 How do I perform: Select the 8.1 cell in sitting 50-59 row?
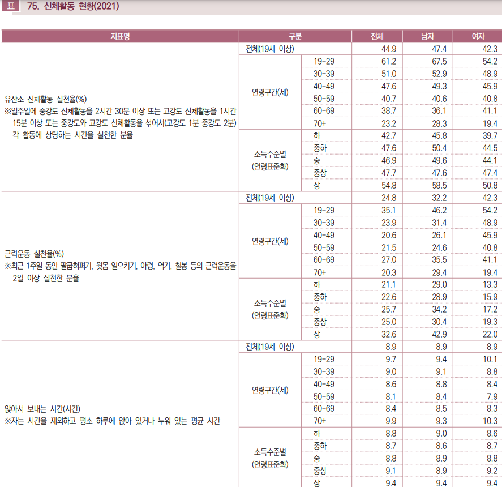pos(391,397)
